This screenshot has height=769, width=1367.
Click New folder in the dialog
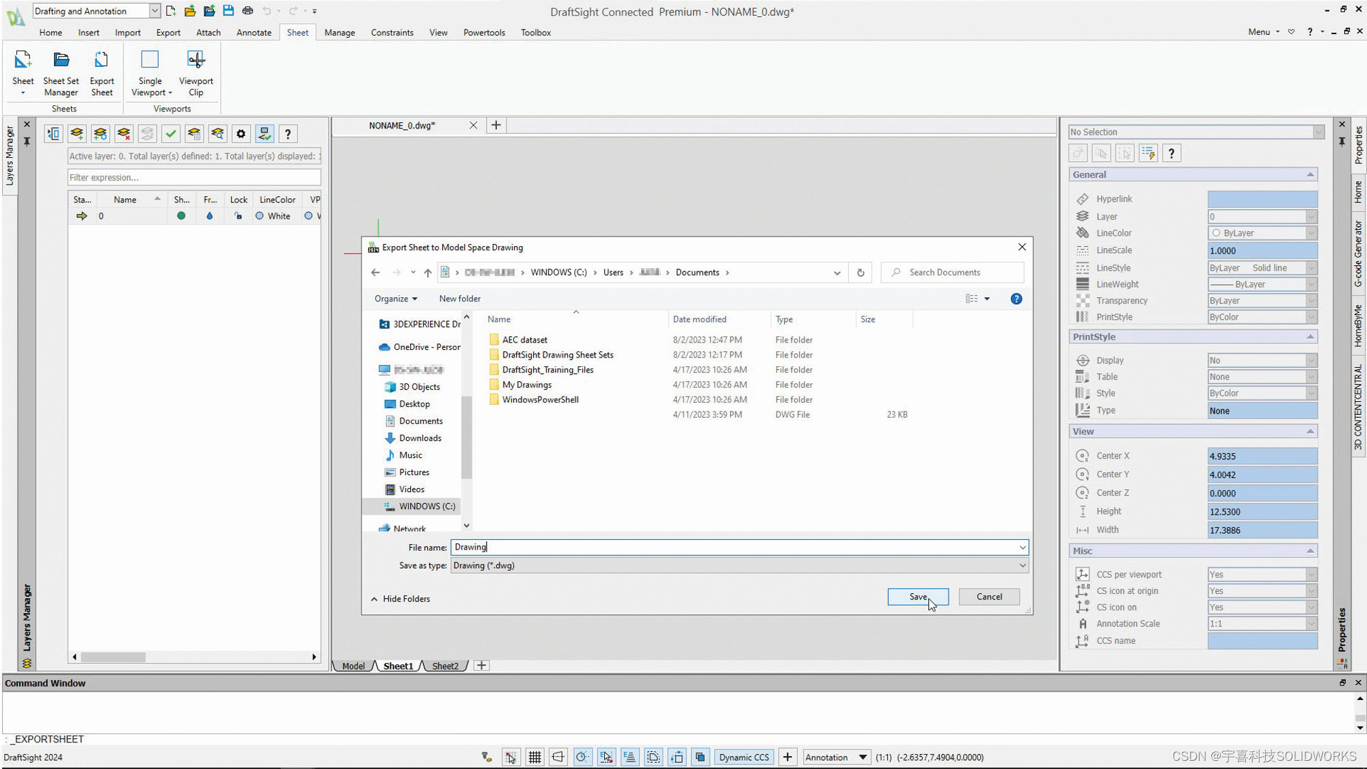(459, 299)
